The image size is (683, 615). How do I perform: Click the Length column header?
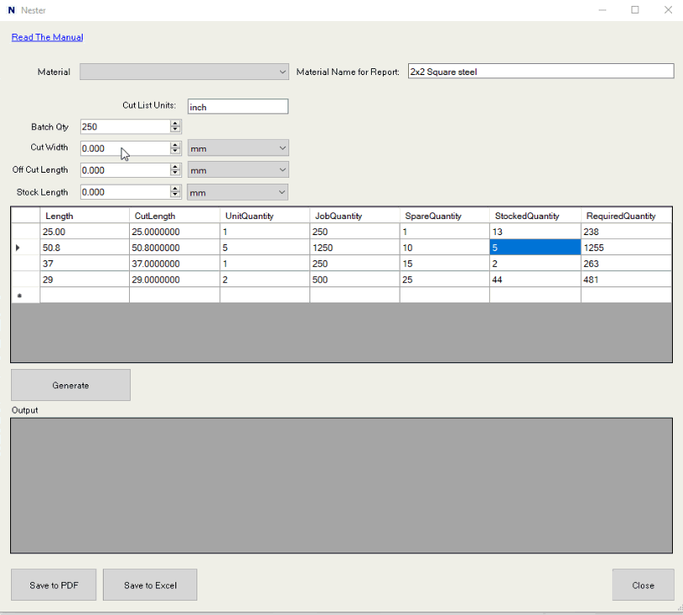(x=84, y=216)
